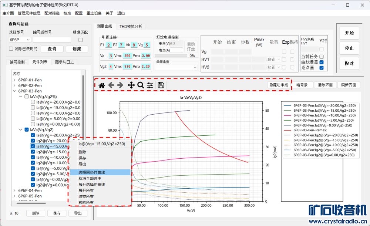The height and width of the screenshot is (226, 370).
Task: Click the application icon in title bar
Action: click(x=5, y=5)
